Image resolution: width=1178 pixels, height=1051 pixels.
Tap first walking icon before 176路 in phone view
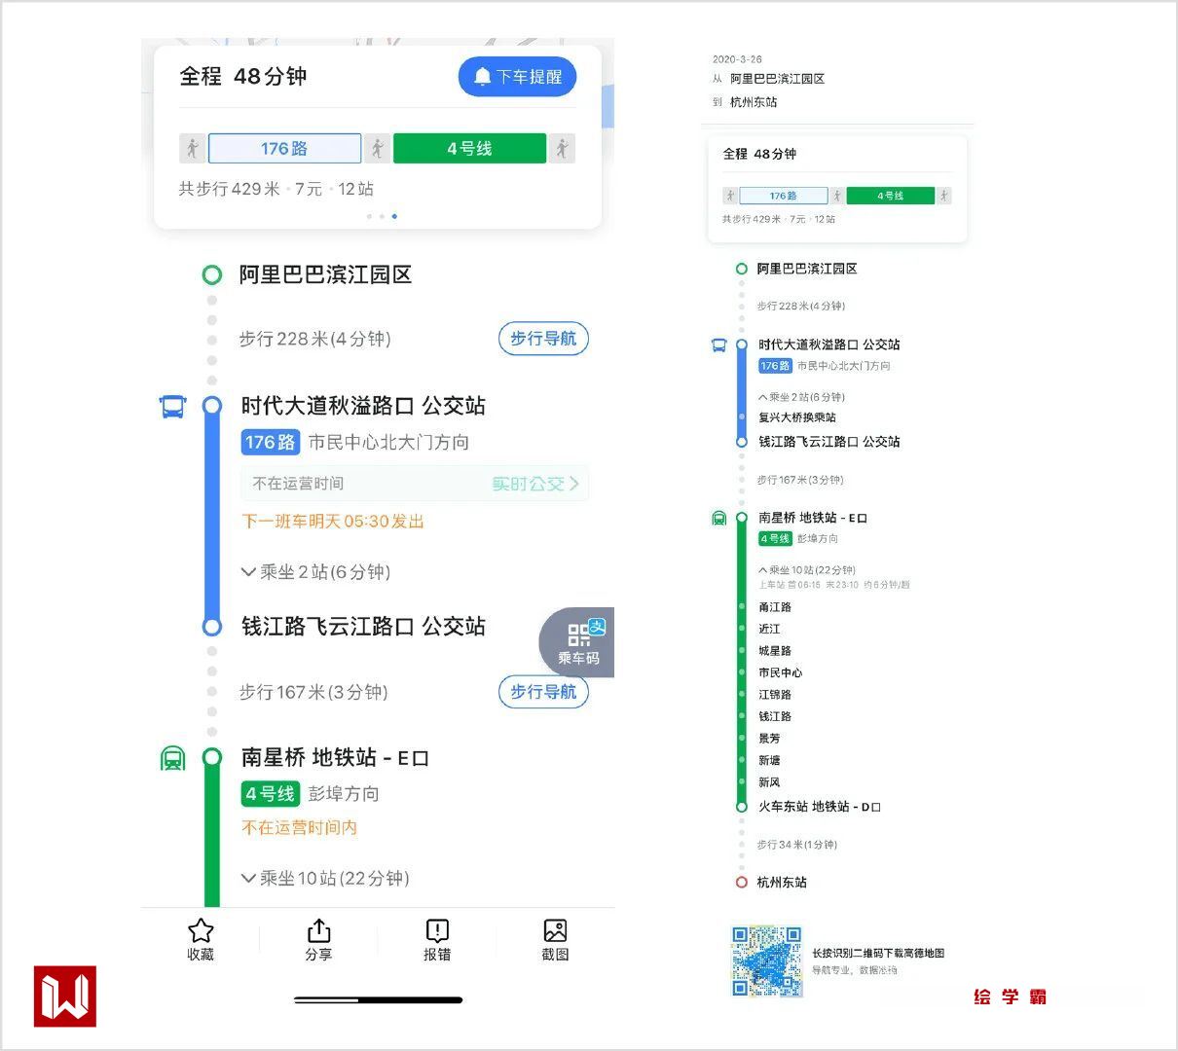193,148
